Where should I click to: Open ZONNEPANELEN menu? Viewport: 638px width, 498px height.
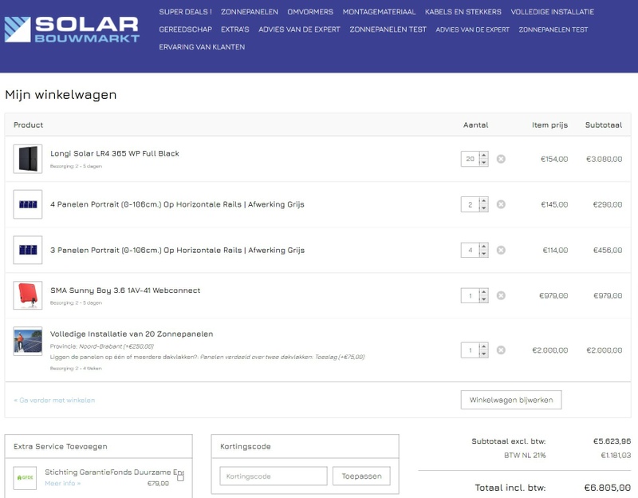[x=250, y=12]
